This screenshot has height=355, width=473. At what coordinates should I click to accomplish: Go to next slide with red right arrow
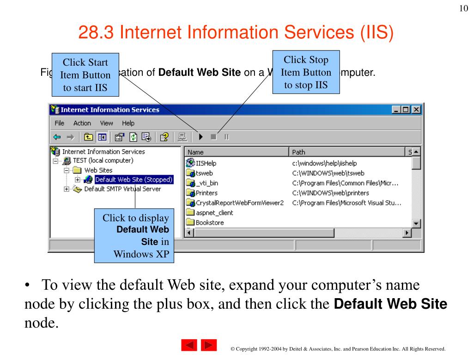[209, 345]
